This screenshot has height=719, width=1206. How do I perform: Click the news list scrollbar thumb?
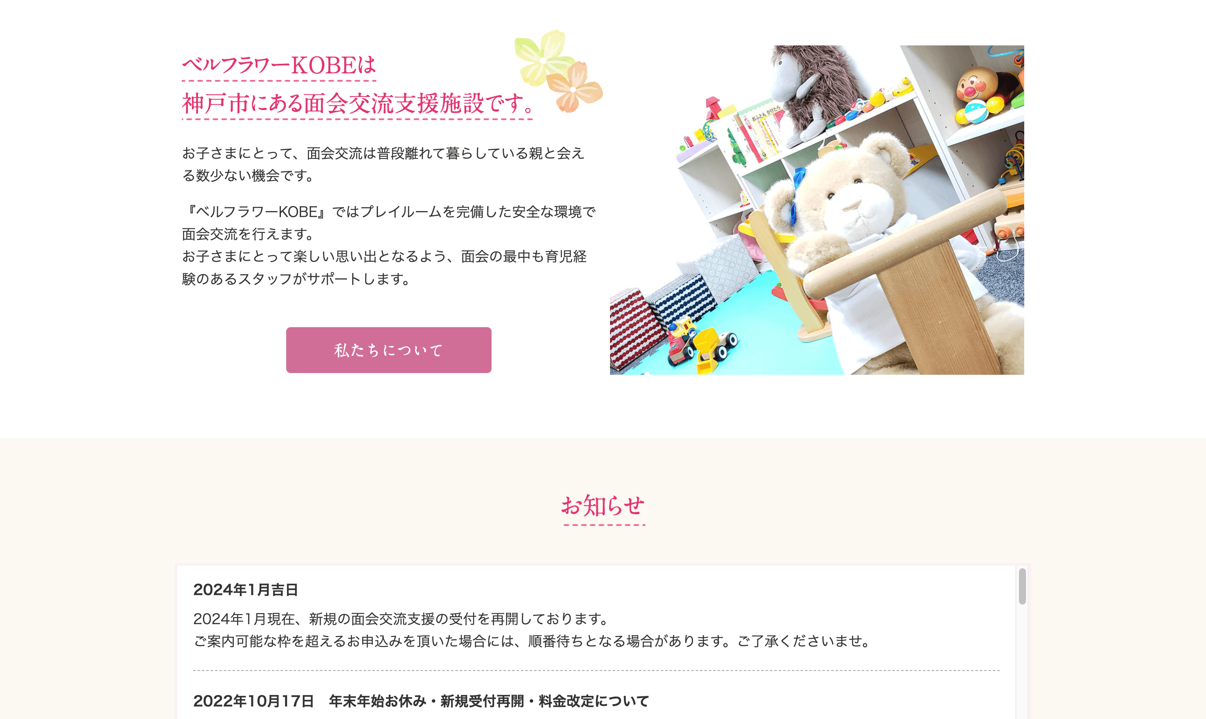point(1022,586)
